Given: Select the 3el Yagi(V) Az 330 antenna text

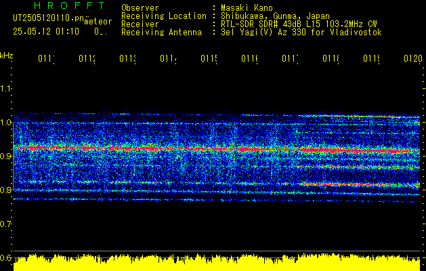Looking at the screenshot, I should pyautogui.click(x=301, y=33).
